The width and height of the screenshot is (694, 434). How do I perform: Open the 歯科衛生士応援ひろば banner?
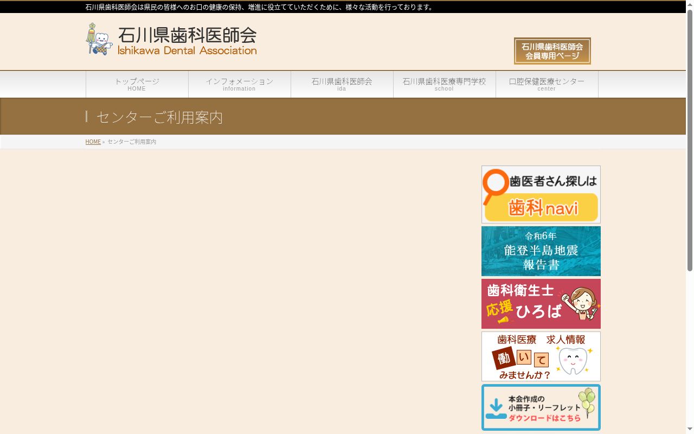click(x=541, y=304)
